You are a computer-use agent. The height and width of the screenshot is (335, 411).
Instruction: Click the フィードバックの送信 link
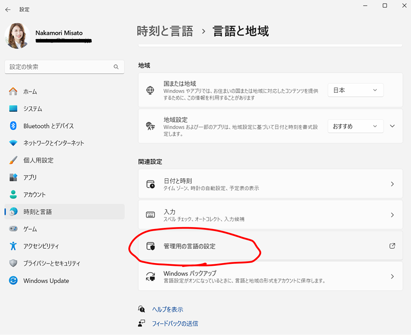[x=175, y=324]
